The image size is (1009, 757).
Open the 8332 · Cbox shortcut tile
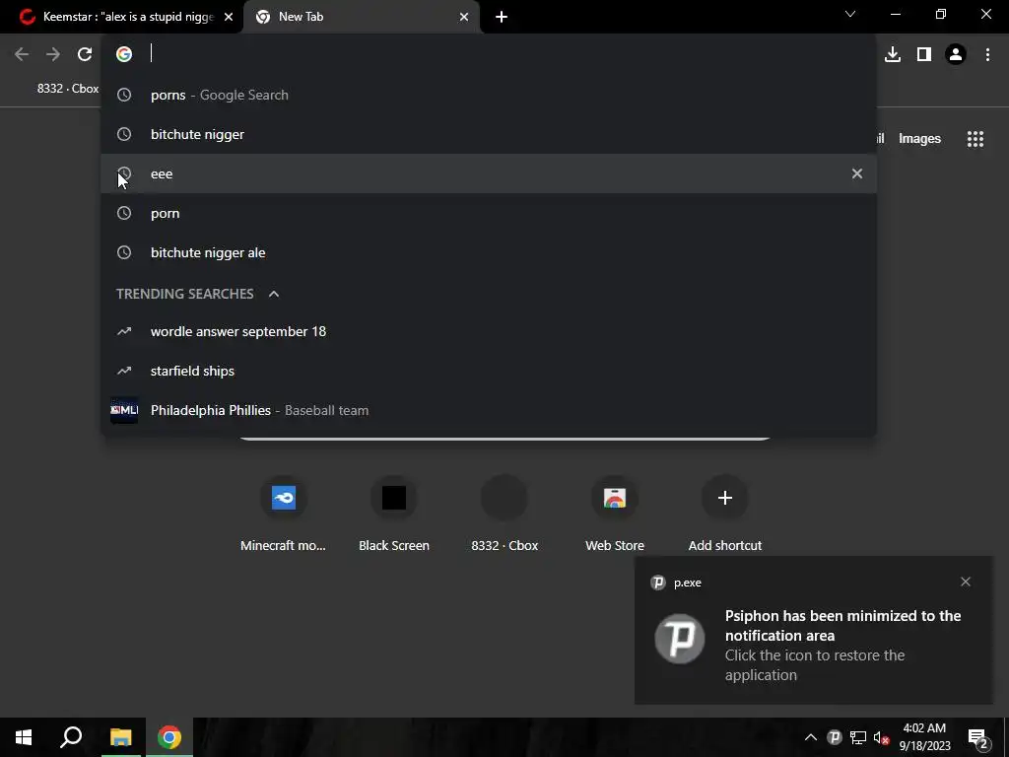tap(504, 515)
